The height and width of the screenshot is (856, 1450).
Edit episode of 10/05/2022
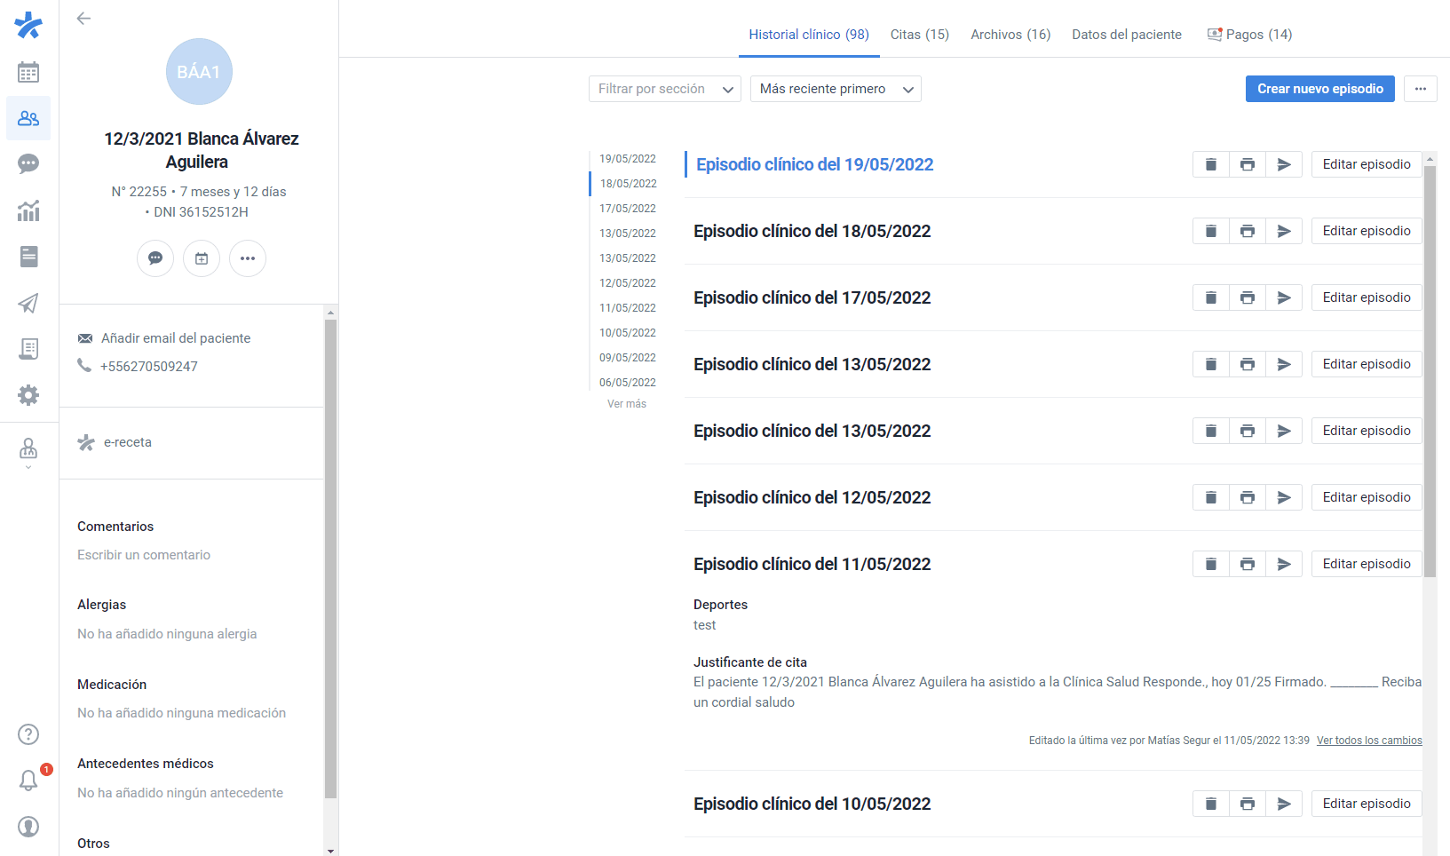click(1367, 804)
